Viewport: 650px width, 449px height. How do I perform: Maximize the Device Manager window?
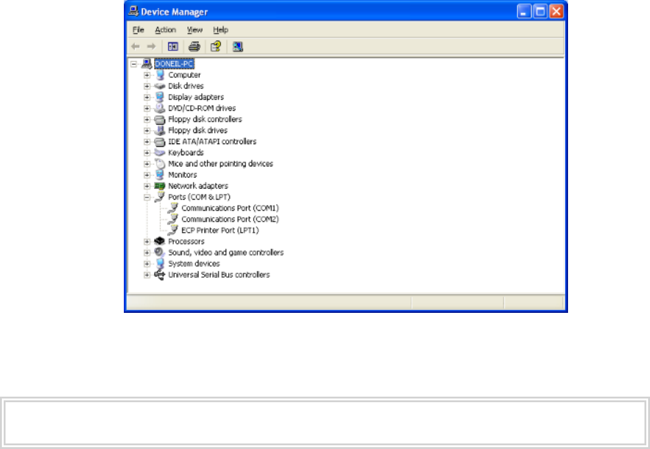540,11
